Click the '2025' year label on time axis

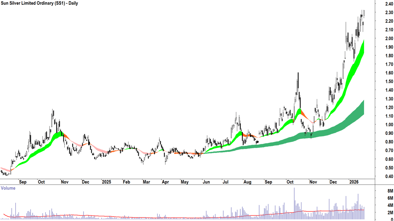coord(106,182)
